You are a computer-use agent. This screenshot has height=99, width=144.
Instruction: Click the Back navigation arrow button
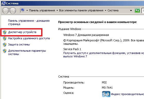5,11
